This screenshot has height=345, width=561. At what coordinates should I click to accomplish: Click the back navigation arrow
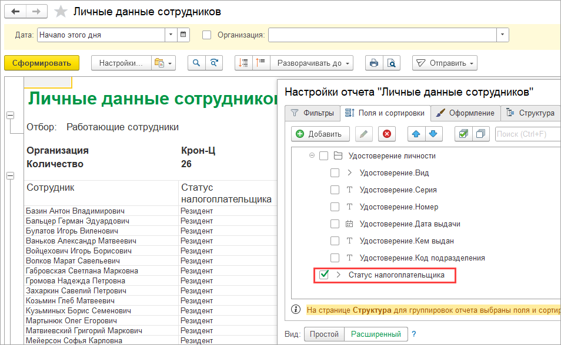(16, 11)
